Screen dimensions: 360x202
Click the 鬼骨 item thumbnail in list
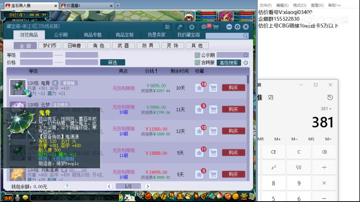pyautogui.click(x=18, y=88)
